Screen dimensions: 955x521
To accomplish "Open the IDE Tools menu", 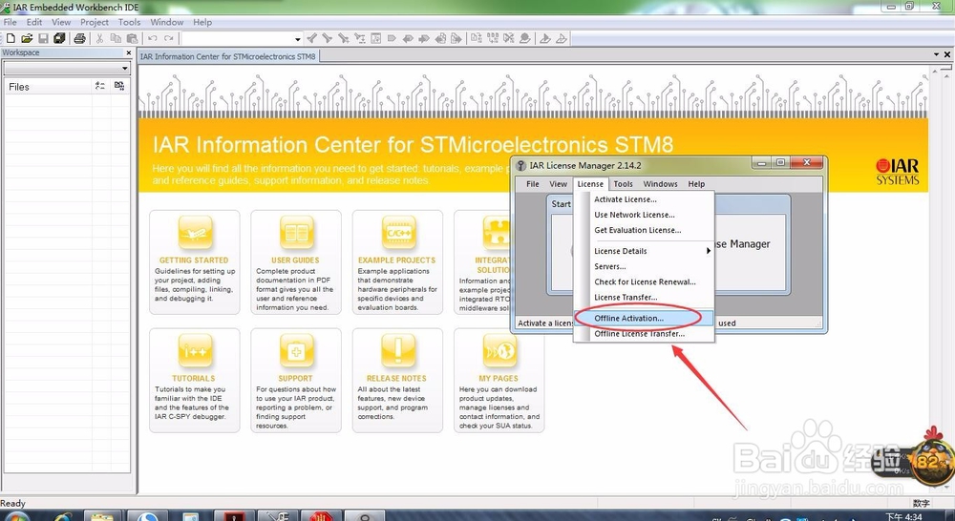I will [129, 22].
